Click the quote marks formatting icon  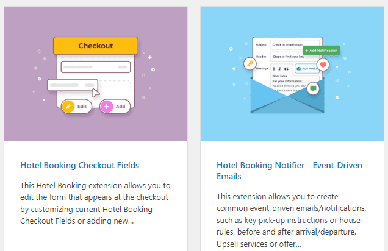click(x=286, y=68)
